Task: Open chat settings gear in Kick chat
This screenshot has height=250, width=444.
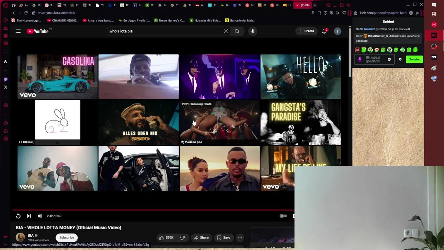Action: tap(400, 59)
